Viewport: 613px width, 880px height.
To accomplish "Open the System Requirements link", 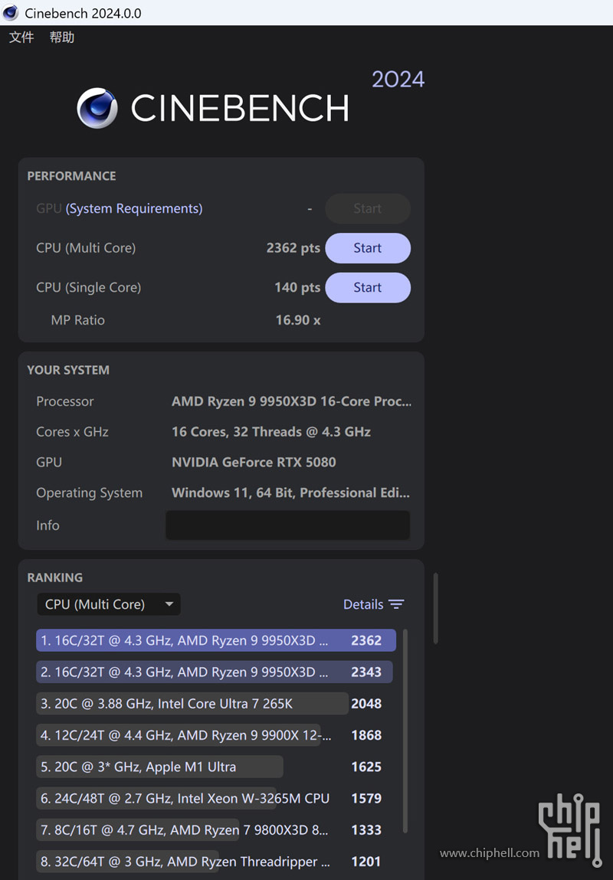I will (134, 209).
